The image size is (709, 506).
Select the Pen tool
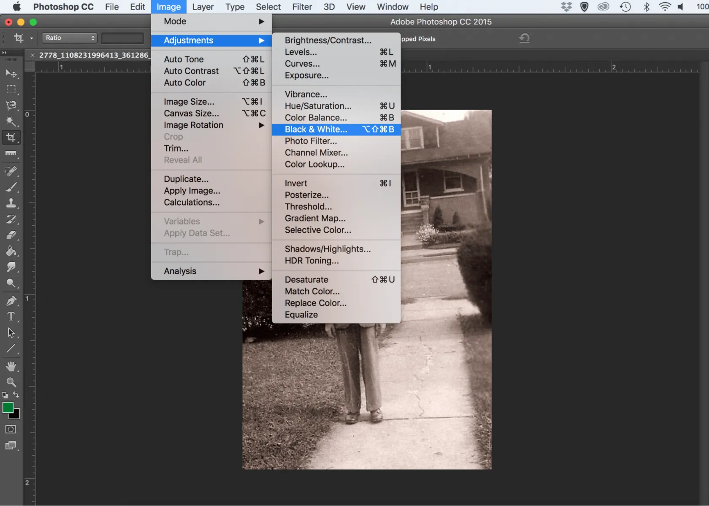[11, 300]
